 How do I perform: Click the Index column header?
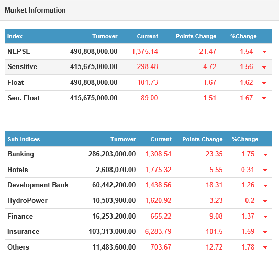tap(15, 36)
